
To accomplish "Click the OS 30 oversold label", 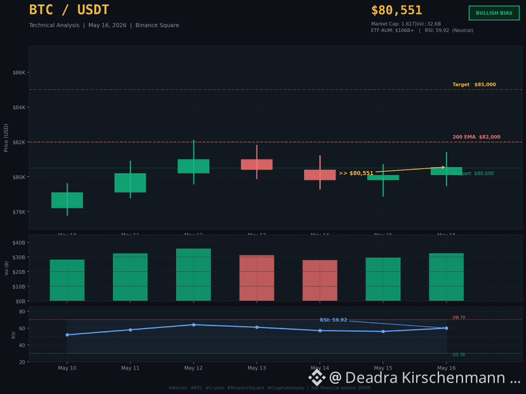I will pyautogui.click(x=459, y=355).
